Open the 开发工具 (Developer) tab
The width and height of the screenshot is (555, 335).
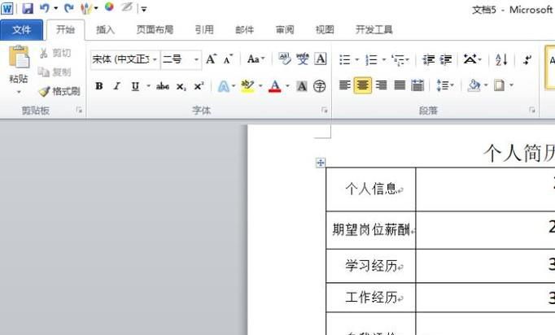[x=374, y=30]
